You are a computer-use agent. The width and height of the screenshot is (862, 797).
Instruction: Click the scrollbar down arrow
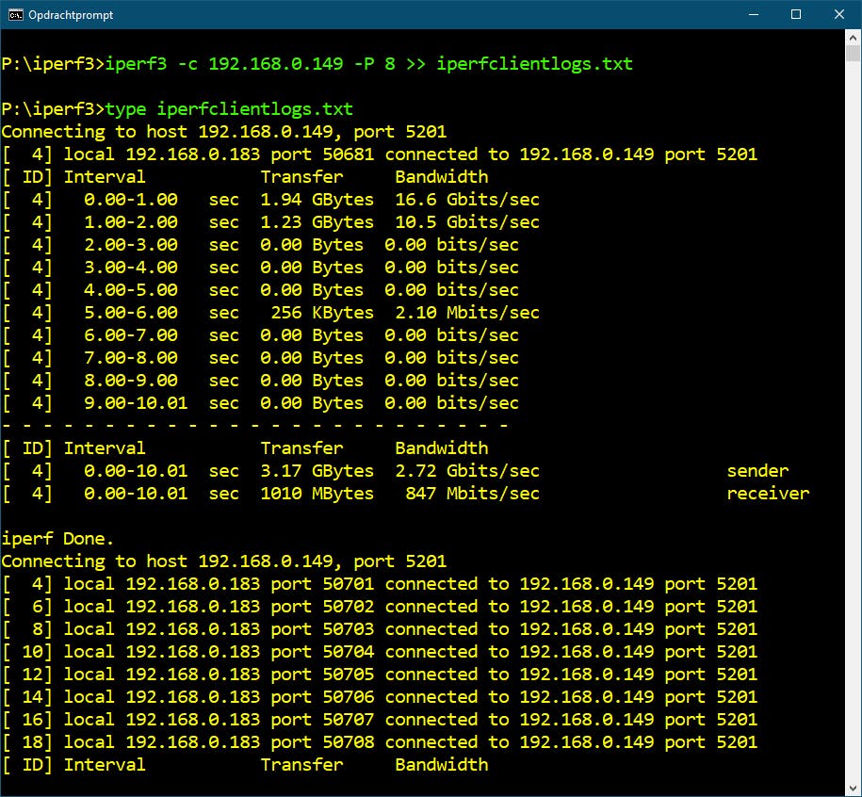point(853,789)
